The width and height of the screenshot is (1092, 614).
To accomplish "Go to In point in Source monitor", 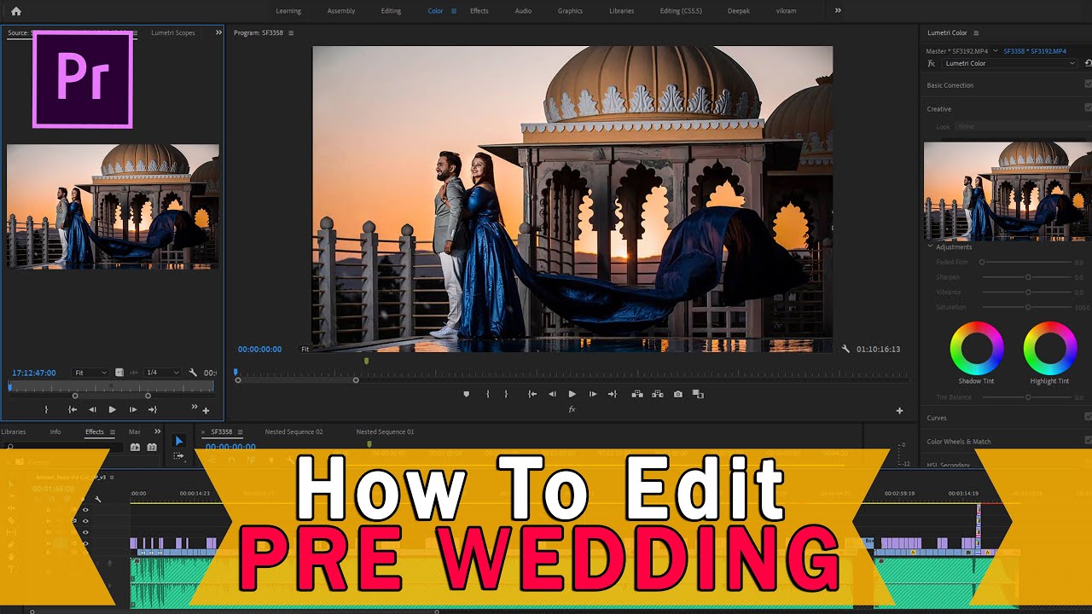I will click(73, 409).
